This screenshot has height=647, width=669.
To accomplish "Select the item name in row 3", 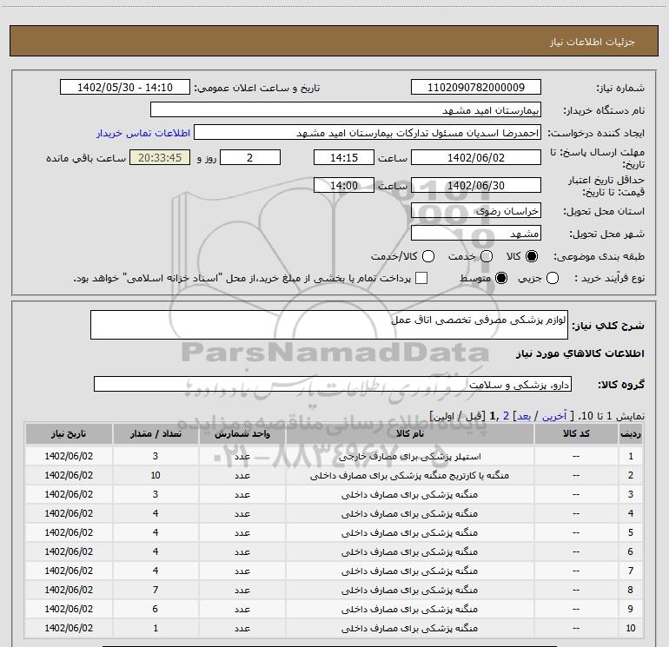I will click(x=409, y=494).
